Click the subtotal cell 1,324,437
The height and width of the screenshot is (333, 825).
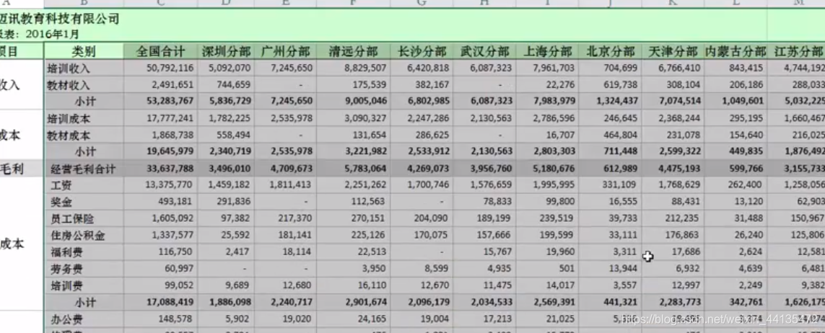click(611, 102)
